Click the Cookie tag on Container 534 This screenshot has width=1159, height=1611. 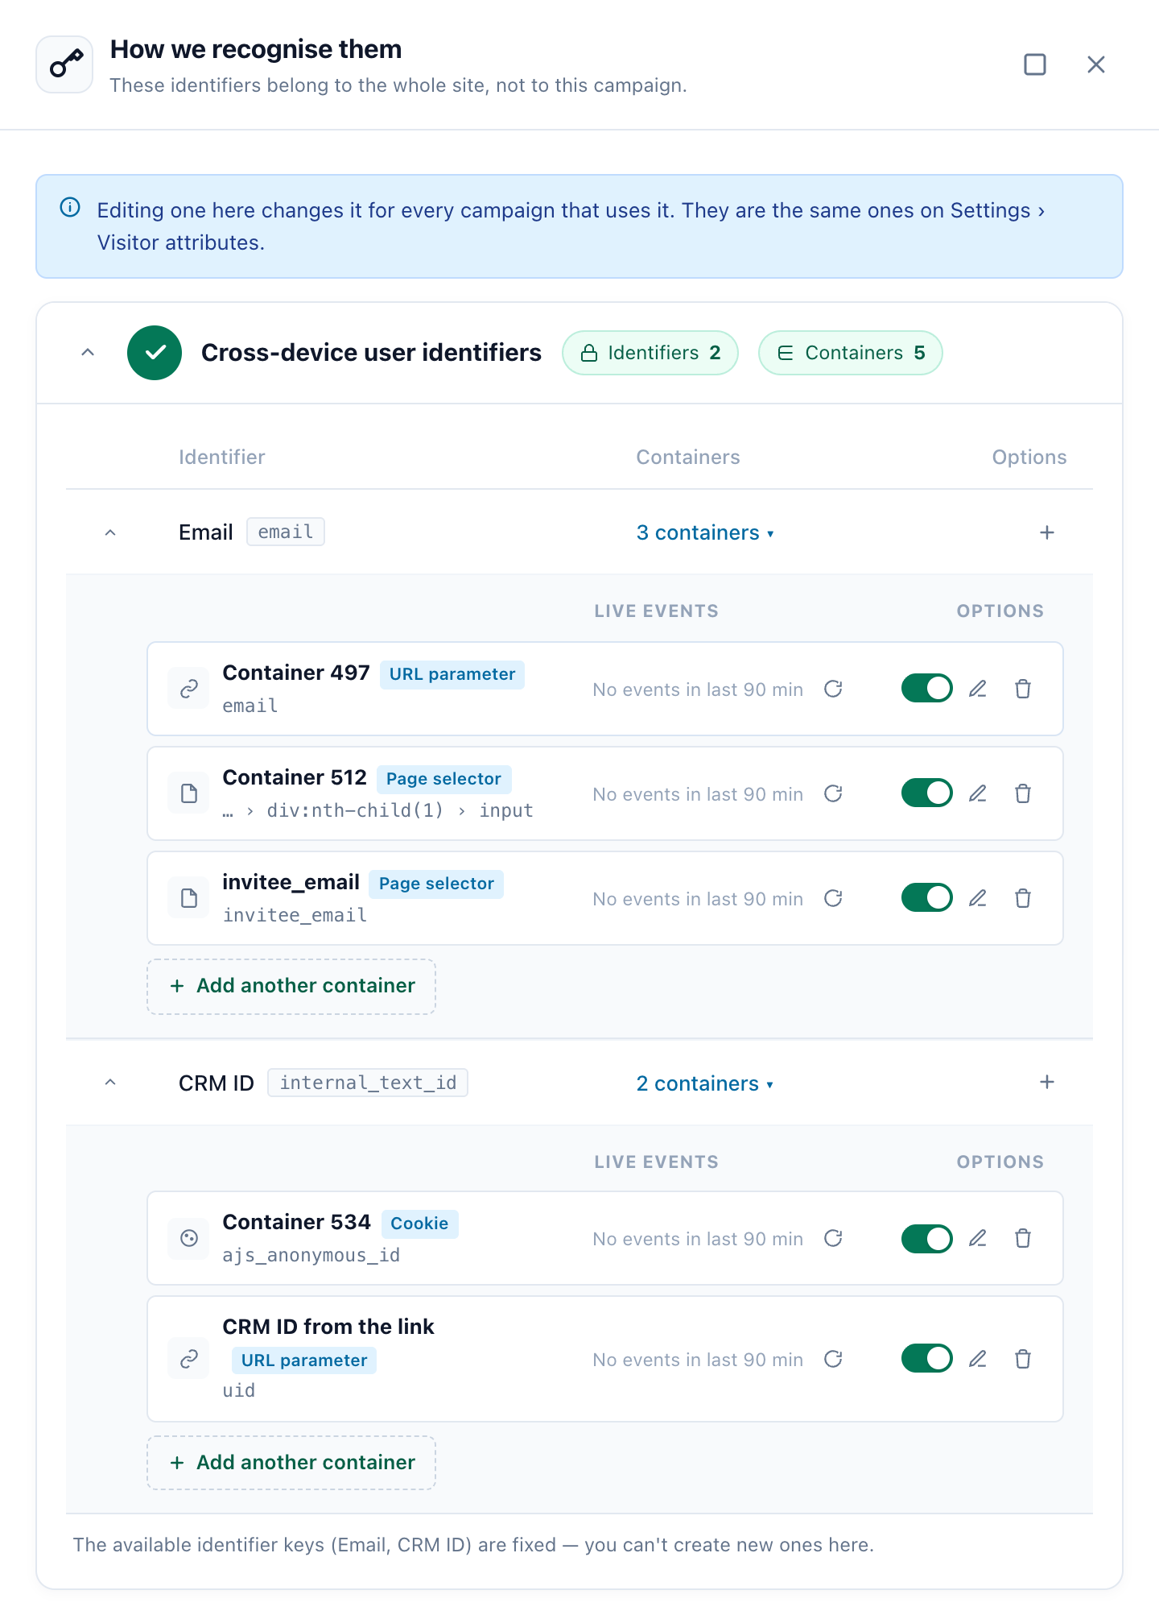tap(419, 1224)
